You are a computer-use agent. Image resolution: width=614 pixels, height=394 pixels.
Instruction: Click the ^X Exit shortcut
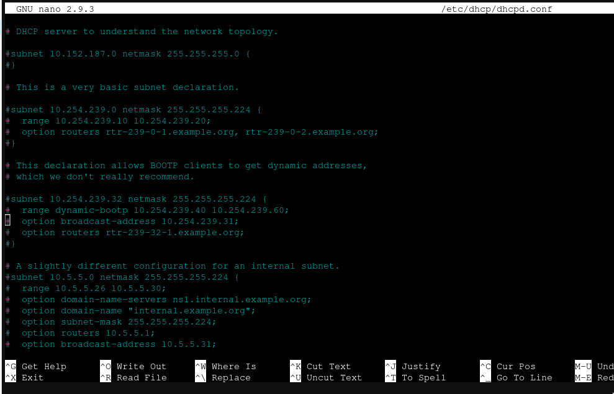coord(28,377)
